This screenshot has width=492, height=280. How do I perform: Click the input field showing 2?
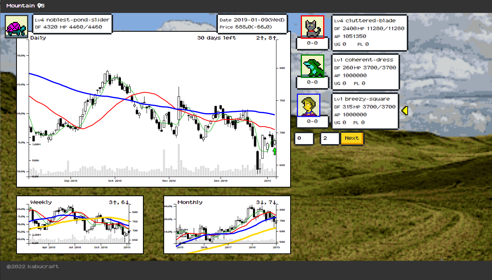point(329,138)
